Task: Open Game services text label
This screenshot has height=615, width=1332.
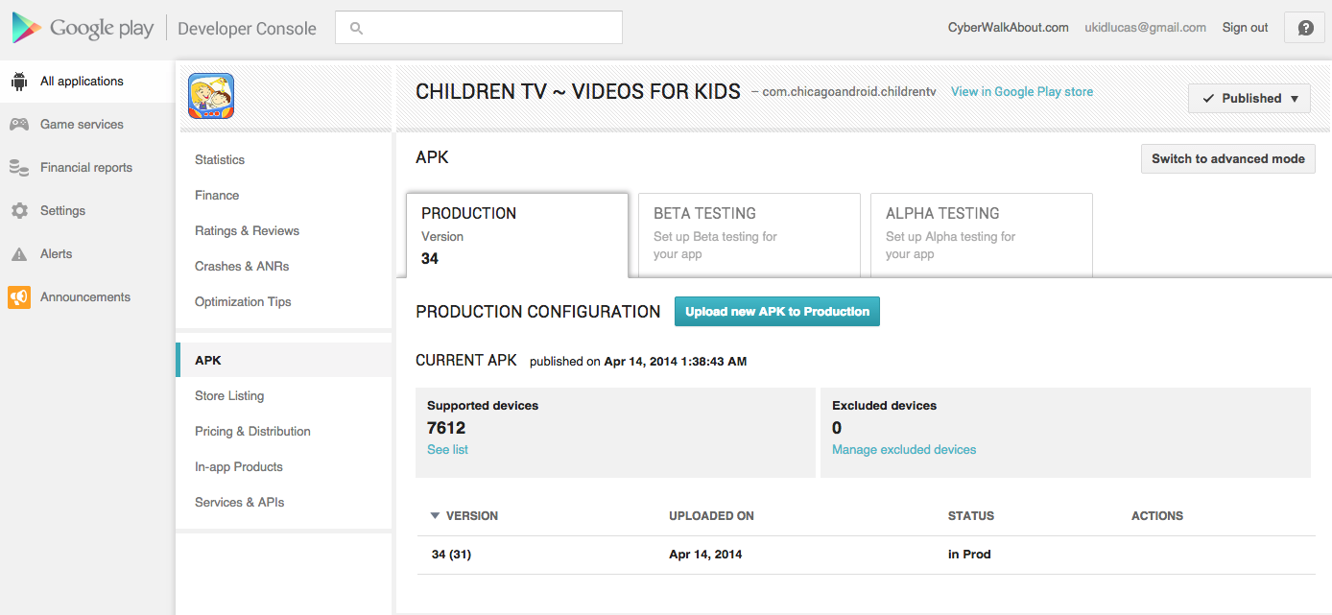Action: pyautogui.click(x=82, y=125)
